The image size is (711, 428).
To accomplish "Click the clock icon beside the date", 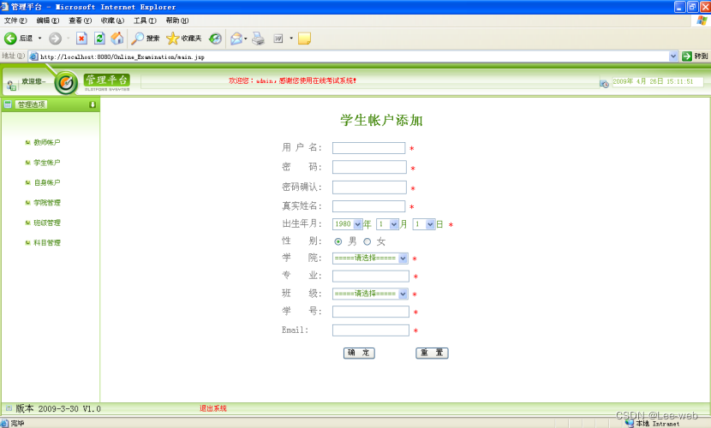I will point(604,83).
